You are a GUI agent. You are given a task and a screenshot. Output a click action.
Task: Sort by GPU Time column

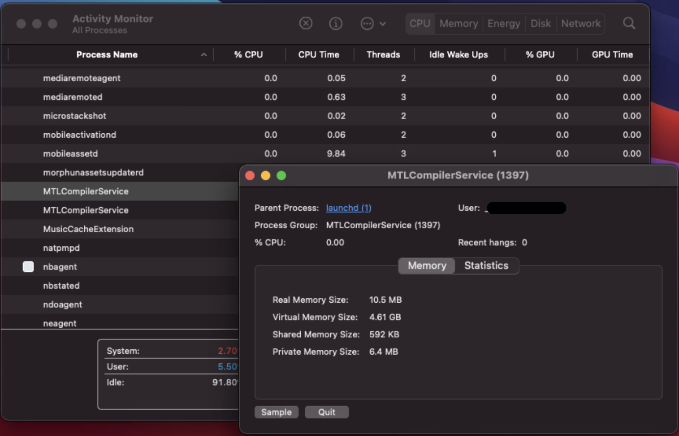tap(612, 54)
